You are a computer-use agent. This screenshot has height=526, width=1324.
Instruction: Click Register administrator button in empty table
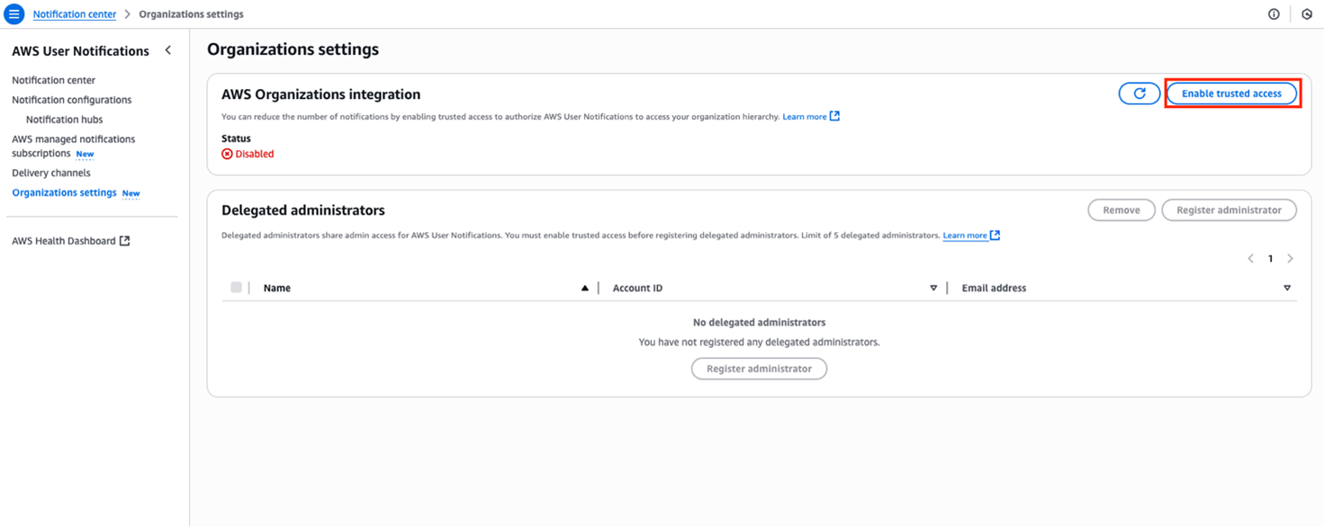point(759,369)
